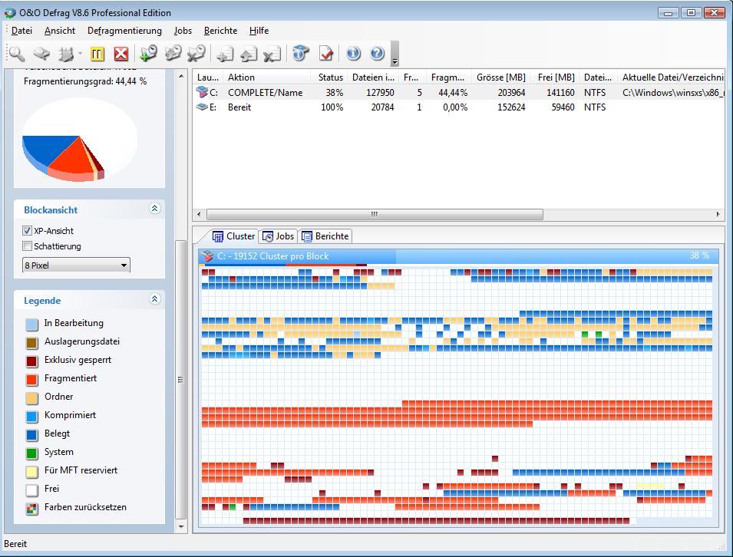The image size is (733, 557).
Task: Click the 44,44% fragmentation value for C:
Action: pos(453,93)
